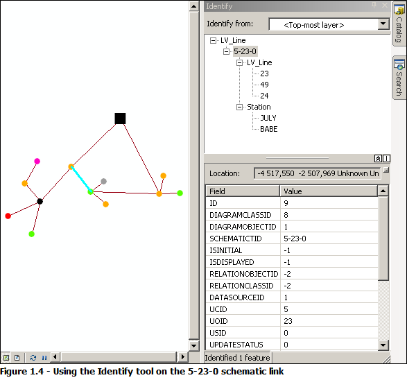Viewport: 407px width, 380px height.
Task: Pause drawing with the pause icon
Action: coord(44,358)
